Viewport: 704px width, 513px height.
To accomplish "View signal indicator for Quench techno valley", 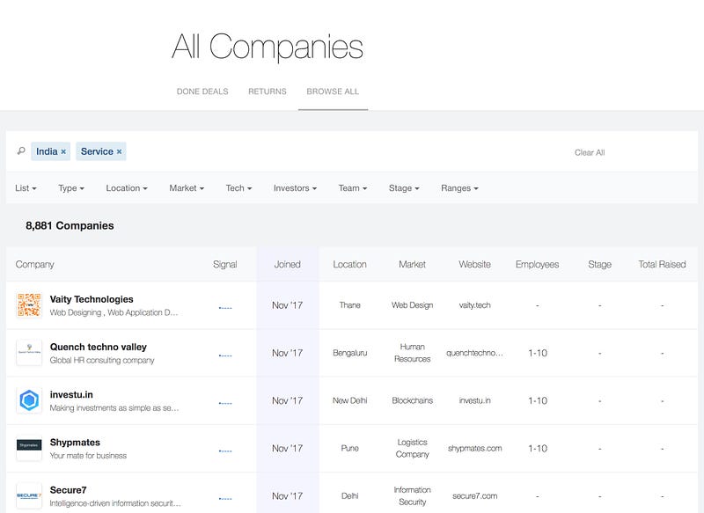I will click(225, 355).
